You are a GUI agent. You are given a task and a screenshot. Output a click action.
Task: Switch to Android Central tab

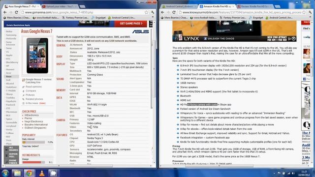coord(179,6)
